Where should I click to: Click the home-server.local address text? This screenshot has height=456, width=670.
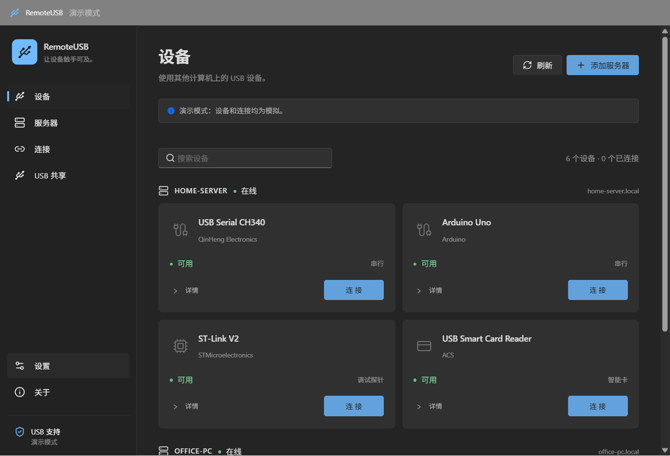point(613,191)
